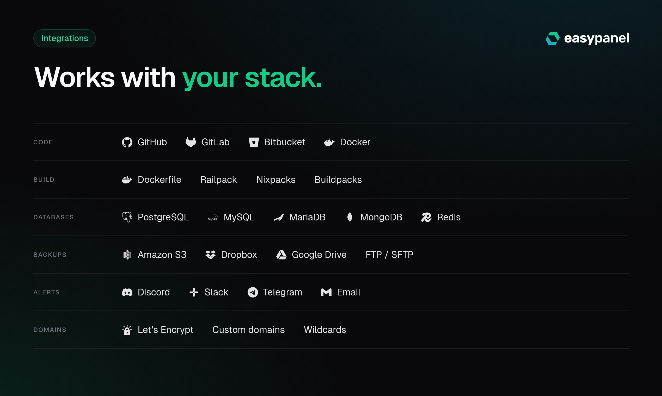This screenshot has height=396, width=662.
Task: Click the BACKUPS row label
Action: pos(50,255)
